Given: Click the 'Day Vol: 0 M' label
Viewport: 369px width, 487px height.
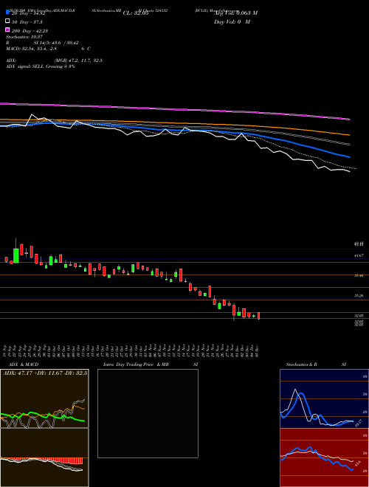Looking at the screenshot, I should tap(232, 21).
